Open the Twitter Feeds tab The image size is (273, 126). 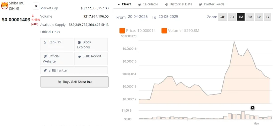pos(212,4)
